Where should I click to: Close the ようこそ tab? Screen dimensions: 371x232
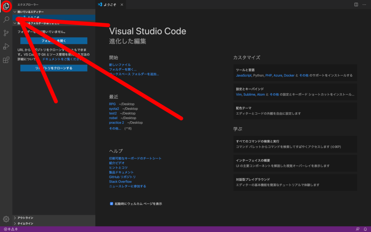(122, 4)
